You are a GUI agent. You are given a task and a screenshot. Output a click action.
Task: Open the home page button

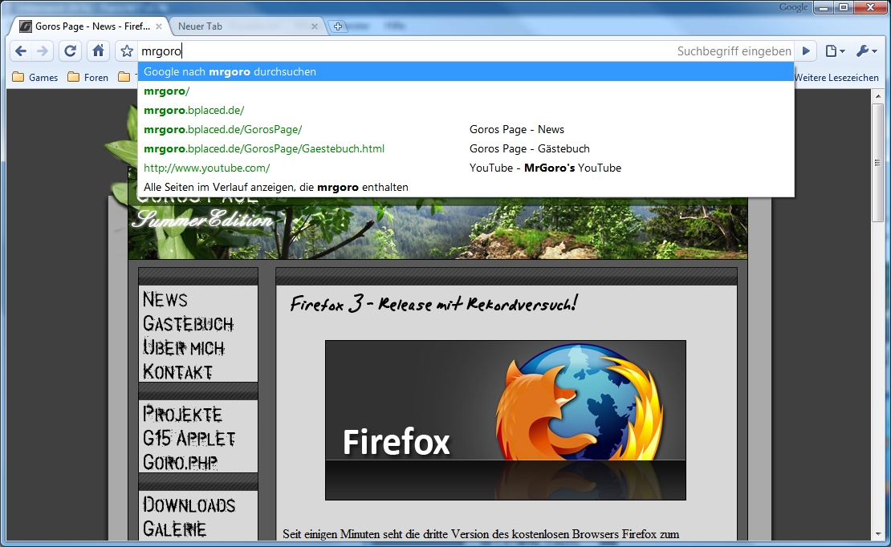[x=98, y=51]
